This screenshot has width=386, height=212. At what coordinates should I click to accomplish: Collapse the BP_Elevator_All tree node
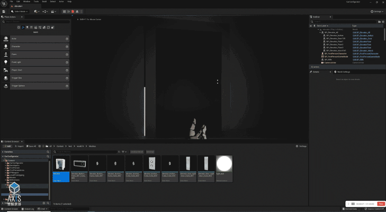pos(320,32)
